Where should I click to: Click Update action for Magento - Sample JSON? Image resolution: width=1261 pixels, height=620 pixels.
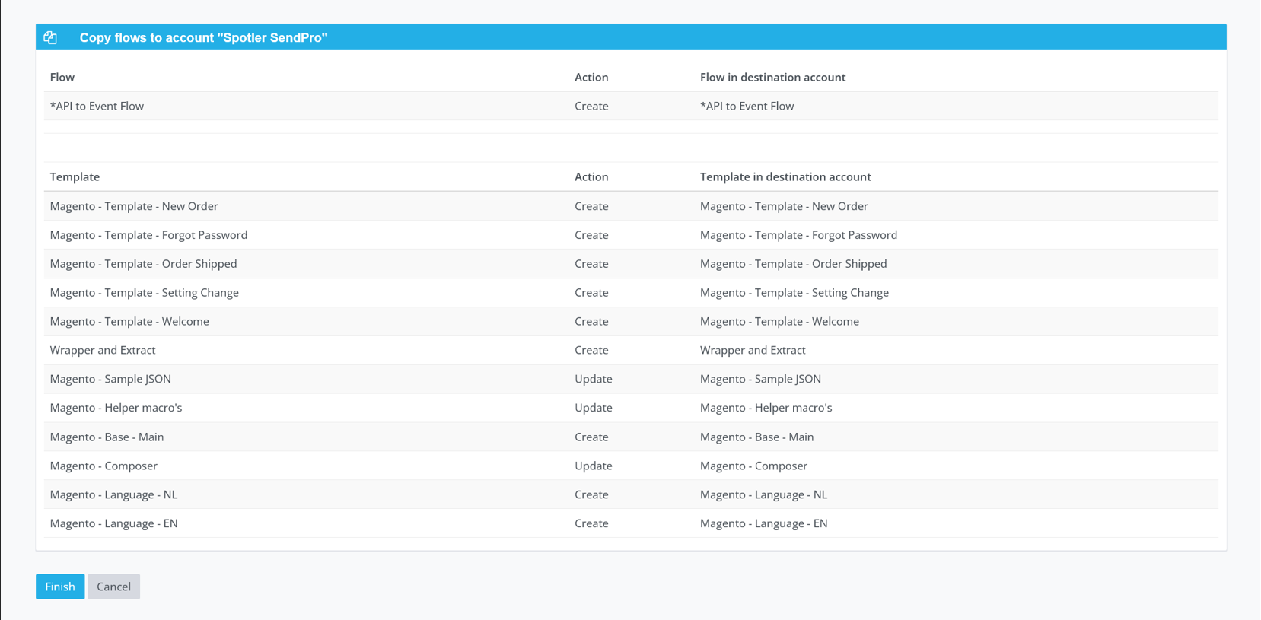pyautogui.click(x=594, y=379)
